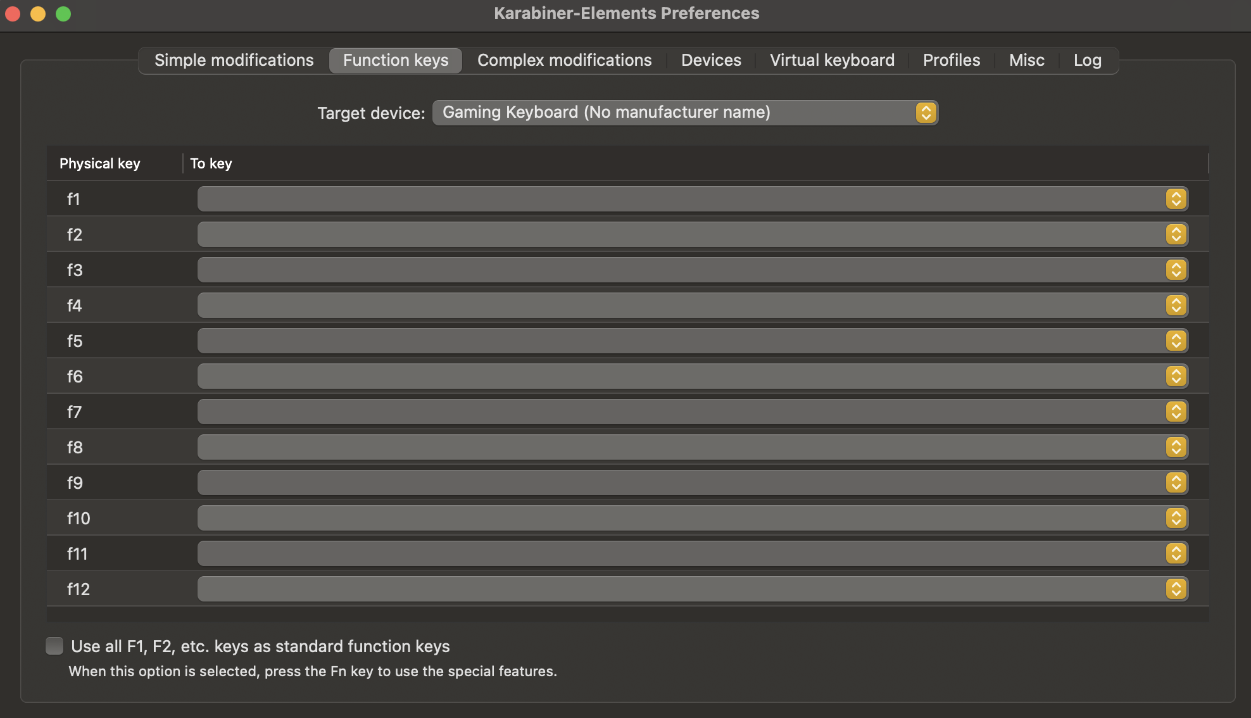This screenshot has height=718, width=1251.
Task: Click the green zoom window button
Action: (x=63, y=13)
